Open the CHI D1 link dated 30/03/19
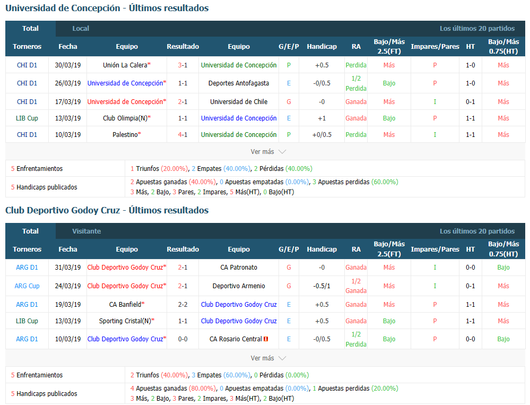530x405 pixels. point(27,65)
